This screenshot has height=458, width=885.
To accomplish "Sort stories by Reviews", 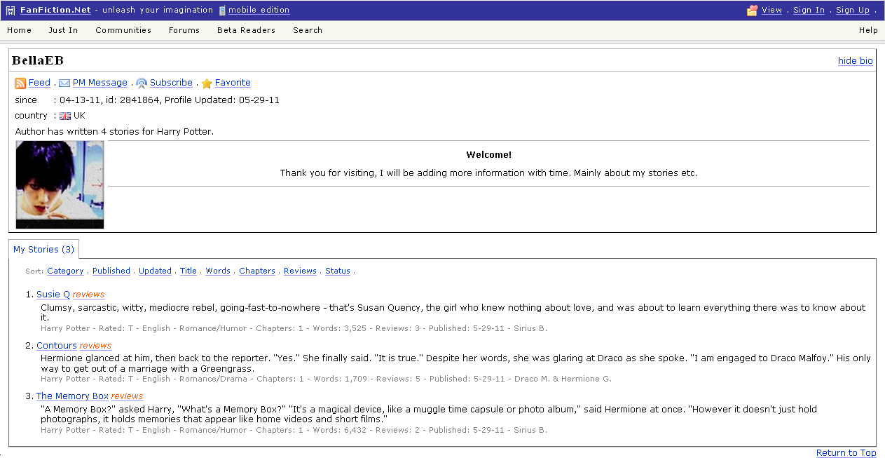I will point(300,271).
